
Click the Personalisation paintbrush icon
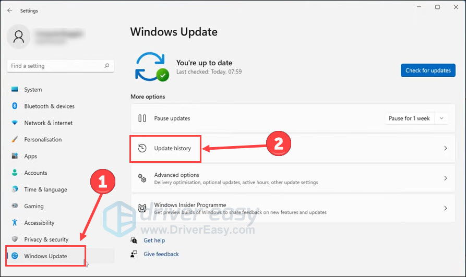pos(15,139)
